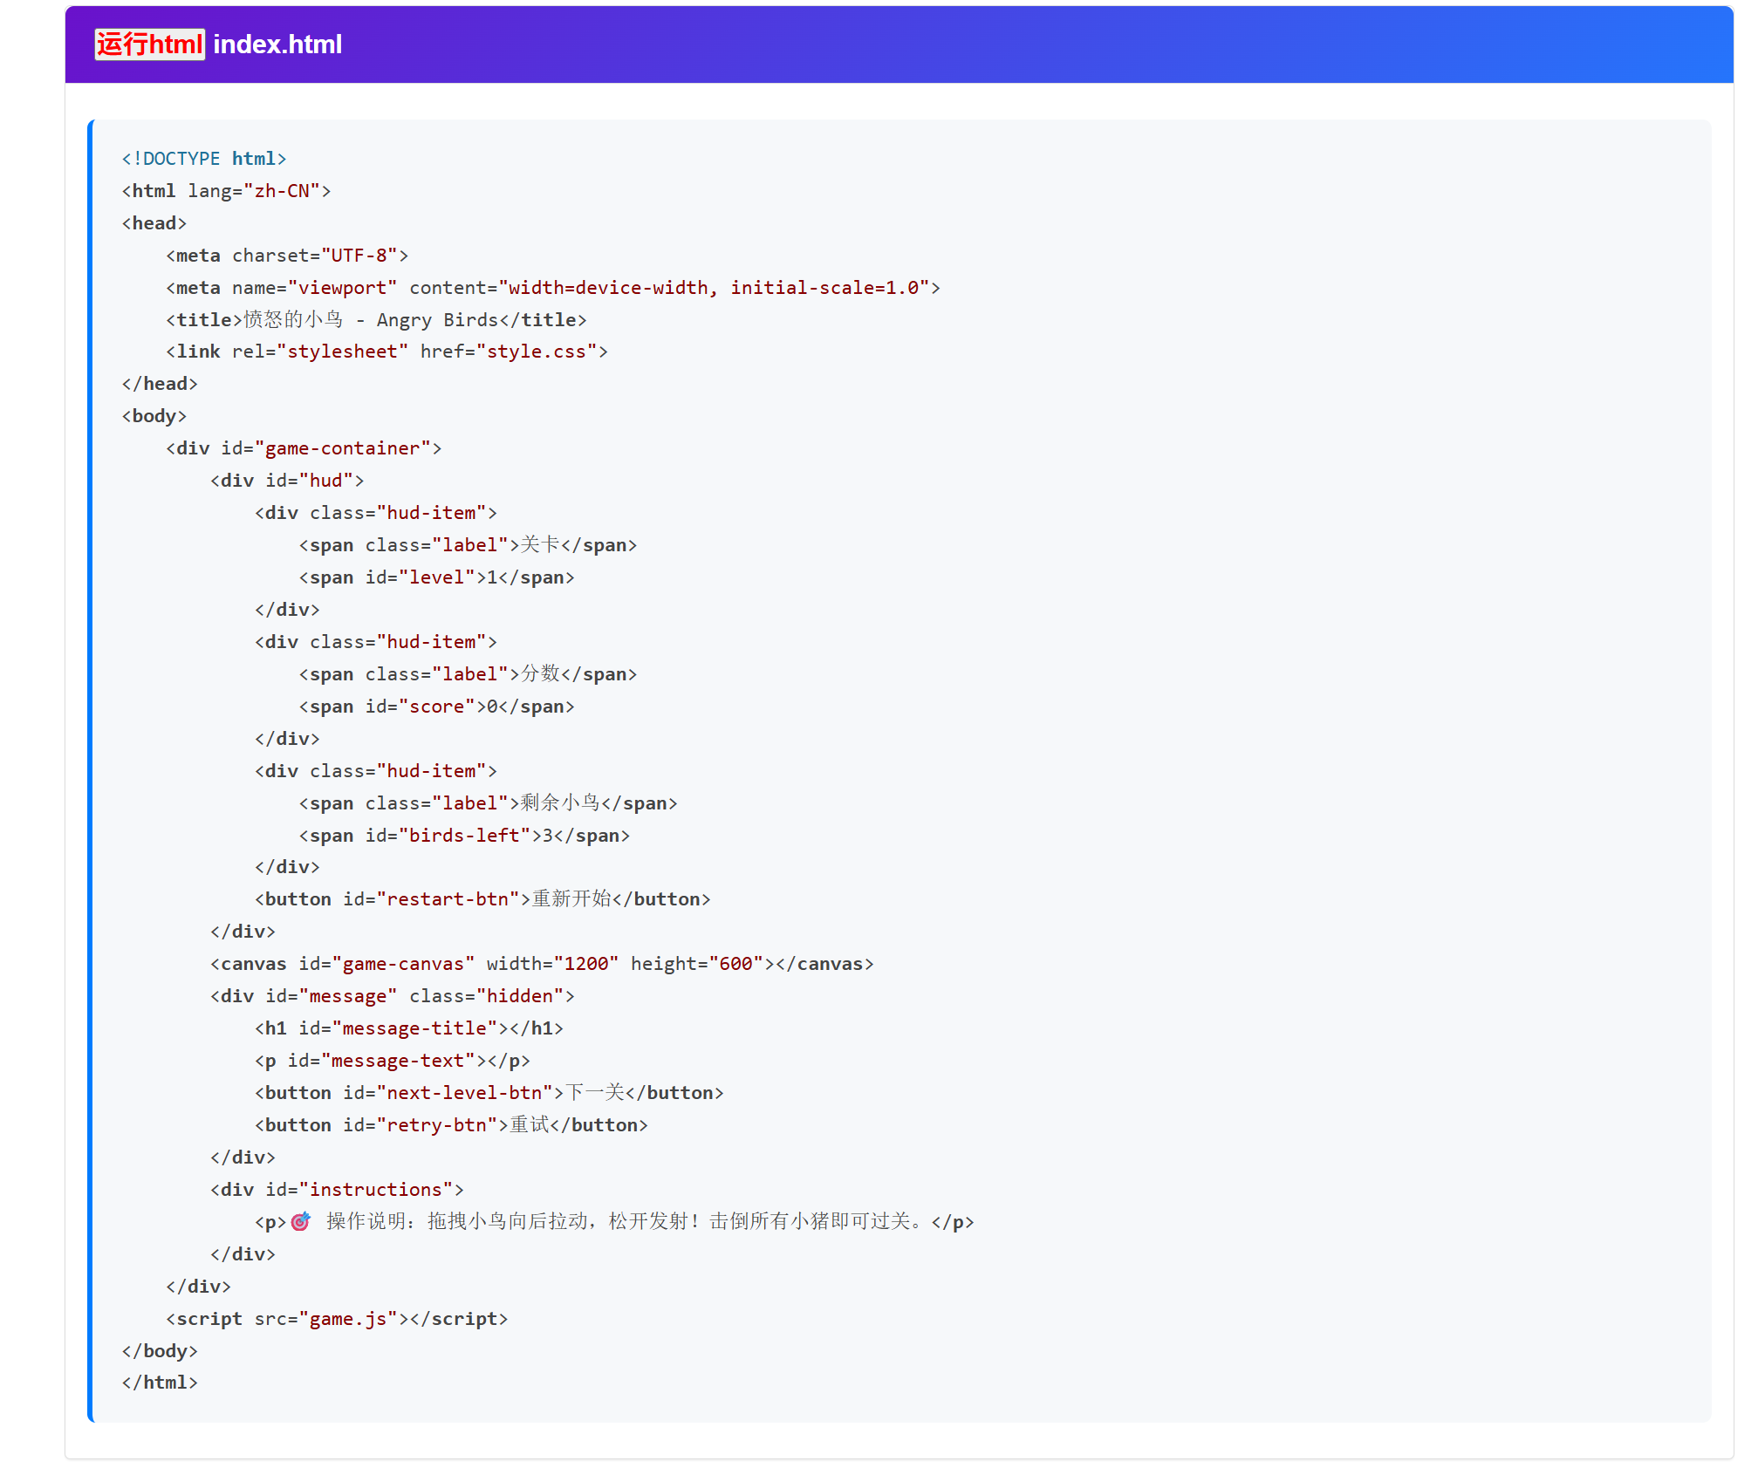Click the span label 关卡 line

click(x=468, y=545)
